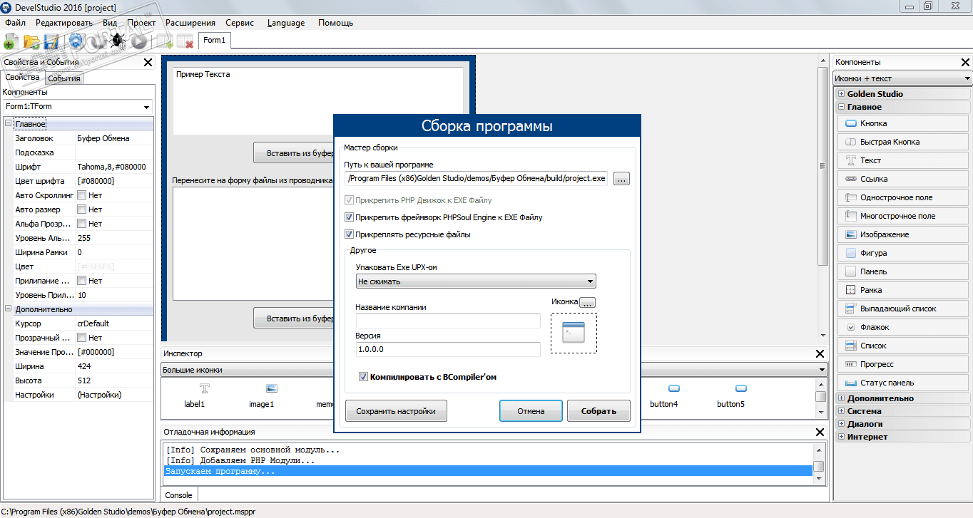The height and width of the screenshot is (518, 973).
Task: Enable the Прозрачный property checkbox
Action: [81, 338]
